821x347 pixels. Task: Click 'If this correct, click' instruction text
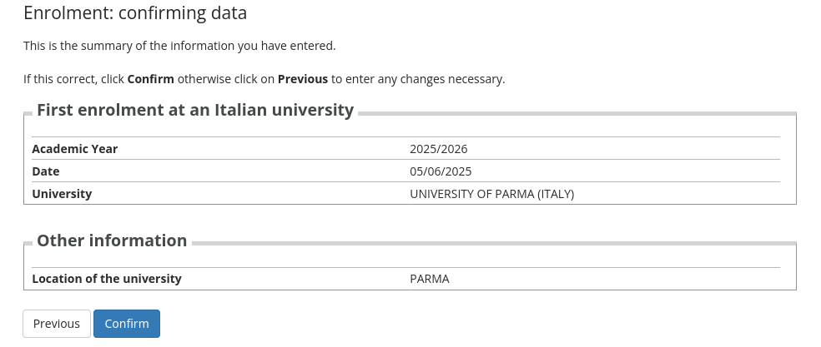pyautogui.click(x=73, y=79)
